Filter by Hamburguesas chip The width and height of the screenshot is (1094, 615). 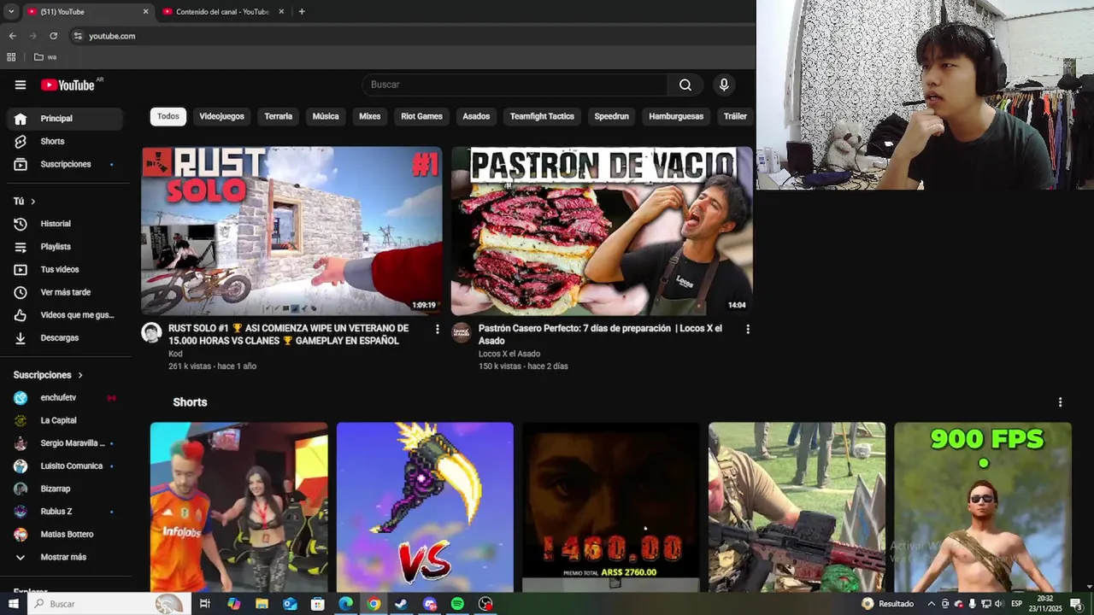point(676,116)
